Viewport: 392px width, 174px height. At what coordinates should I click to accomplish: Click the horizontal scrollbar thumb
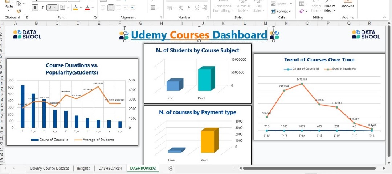pyautogui.click(x=309, y=169)
